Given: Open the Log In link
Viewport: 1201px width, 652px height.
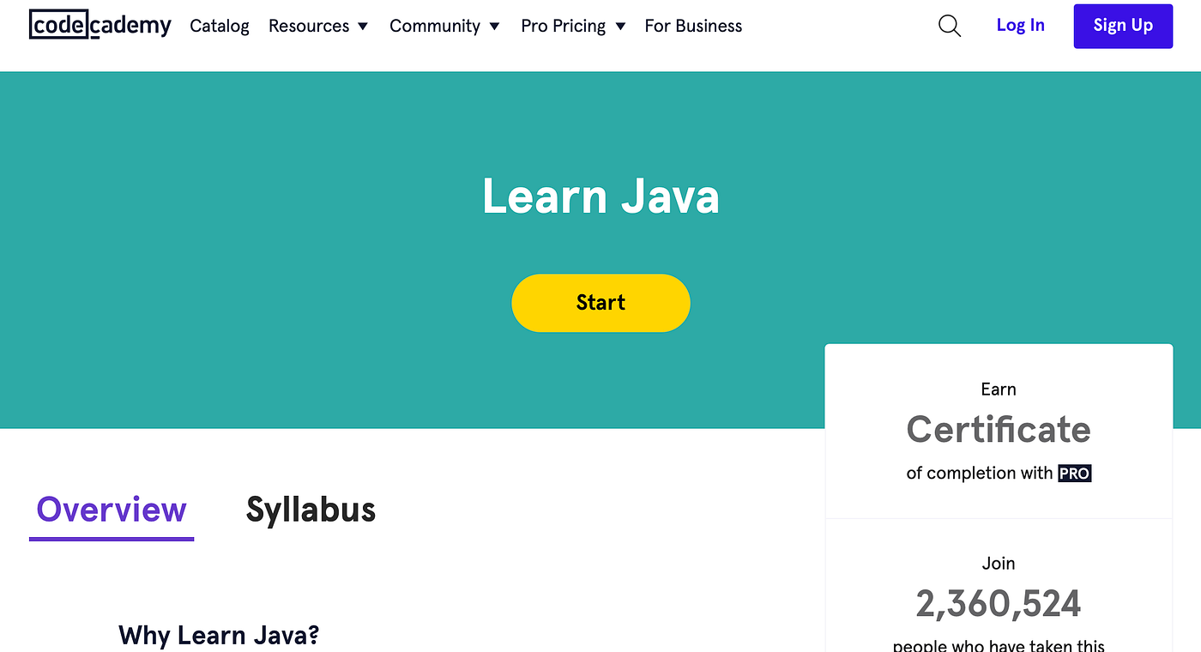Looking at the screenshot, I should (x=1020, y=25).
